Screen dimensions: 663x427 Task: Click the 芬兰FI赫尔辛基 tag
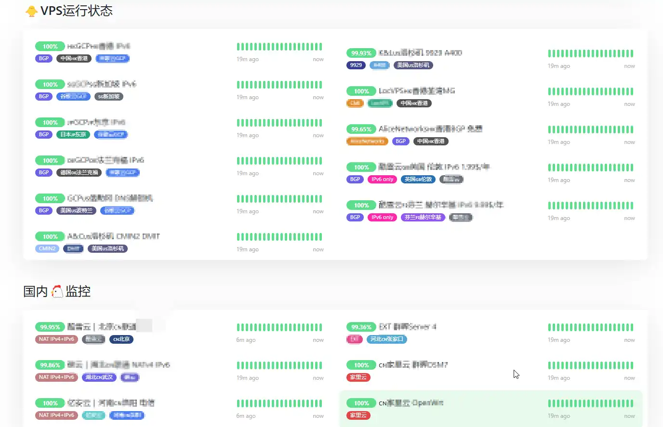[423, 217]
